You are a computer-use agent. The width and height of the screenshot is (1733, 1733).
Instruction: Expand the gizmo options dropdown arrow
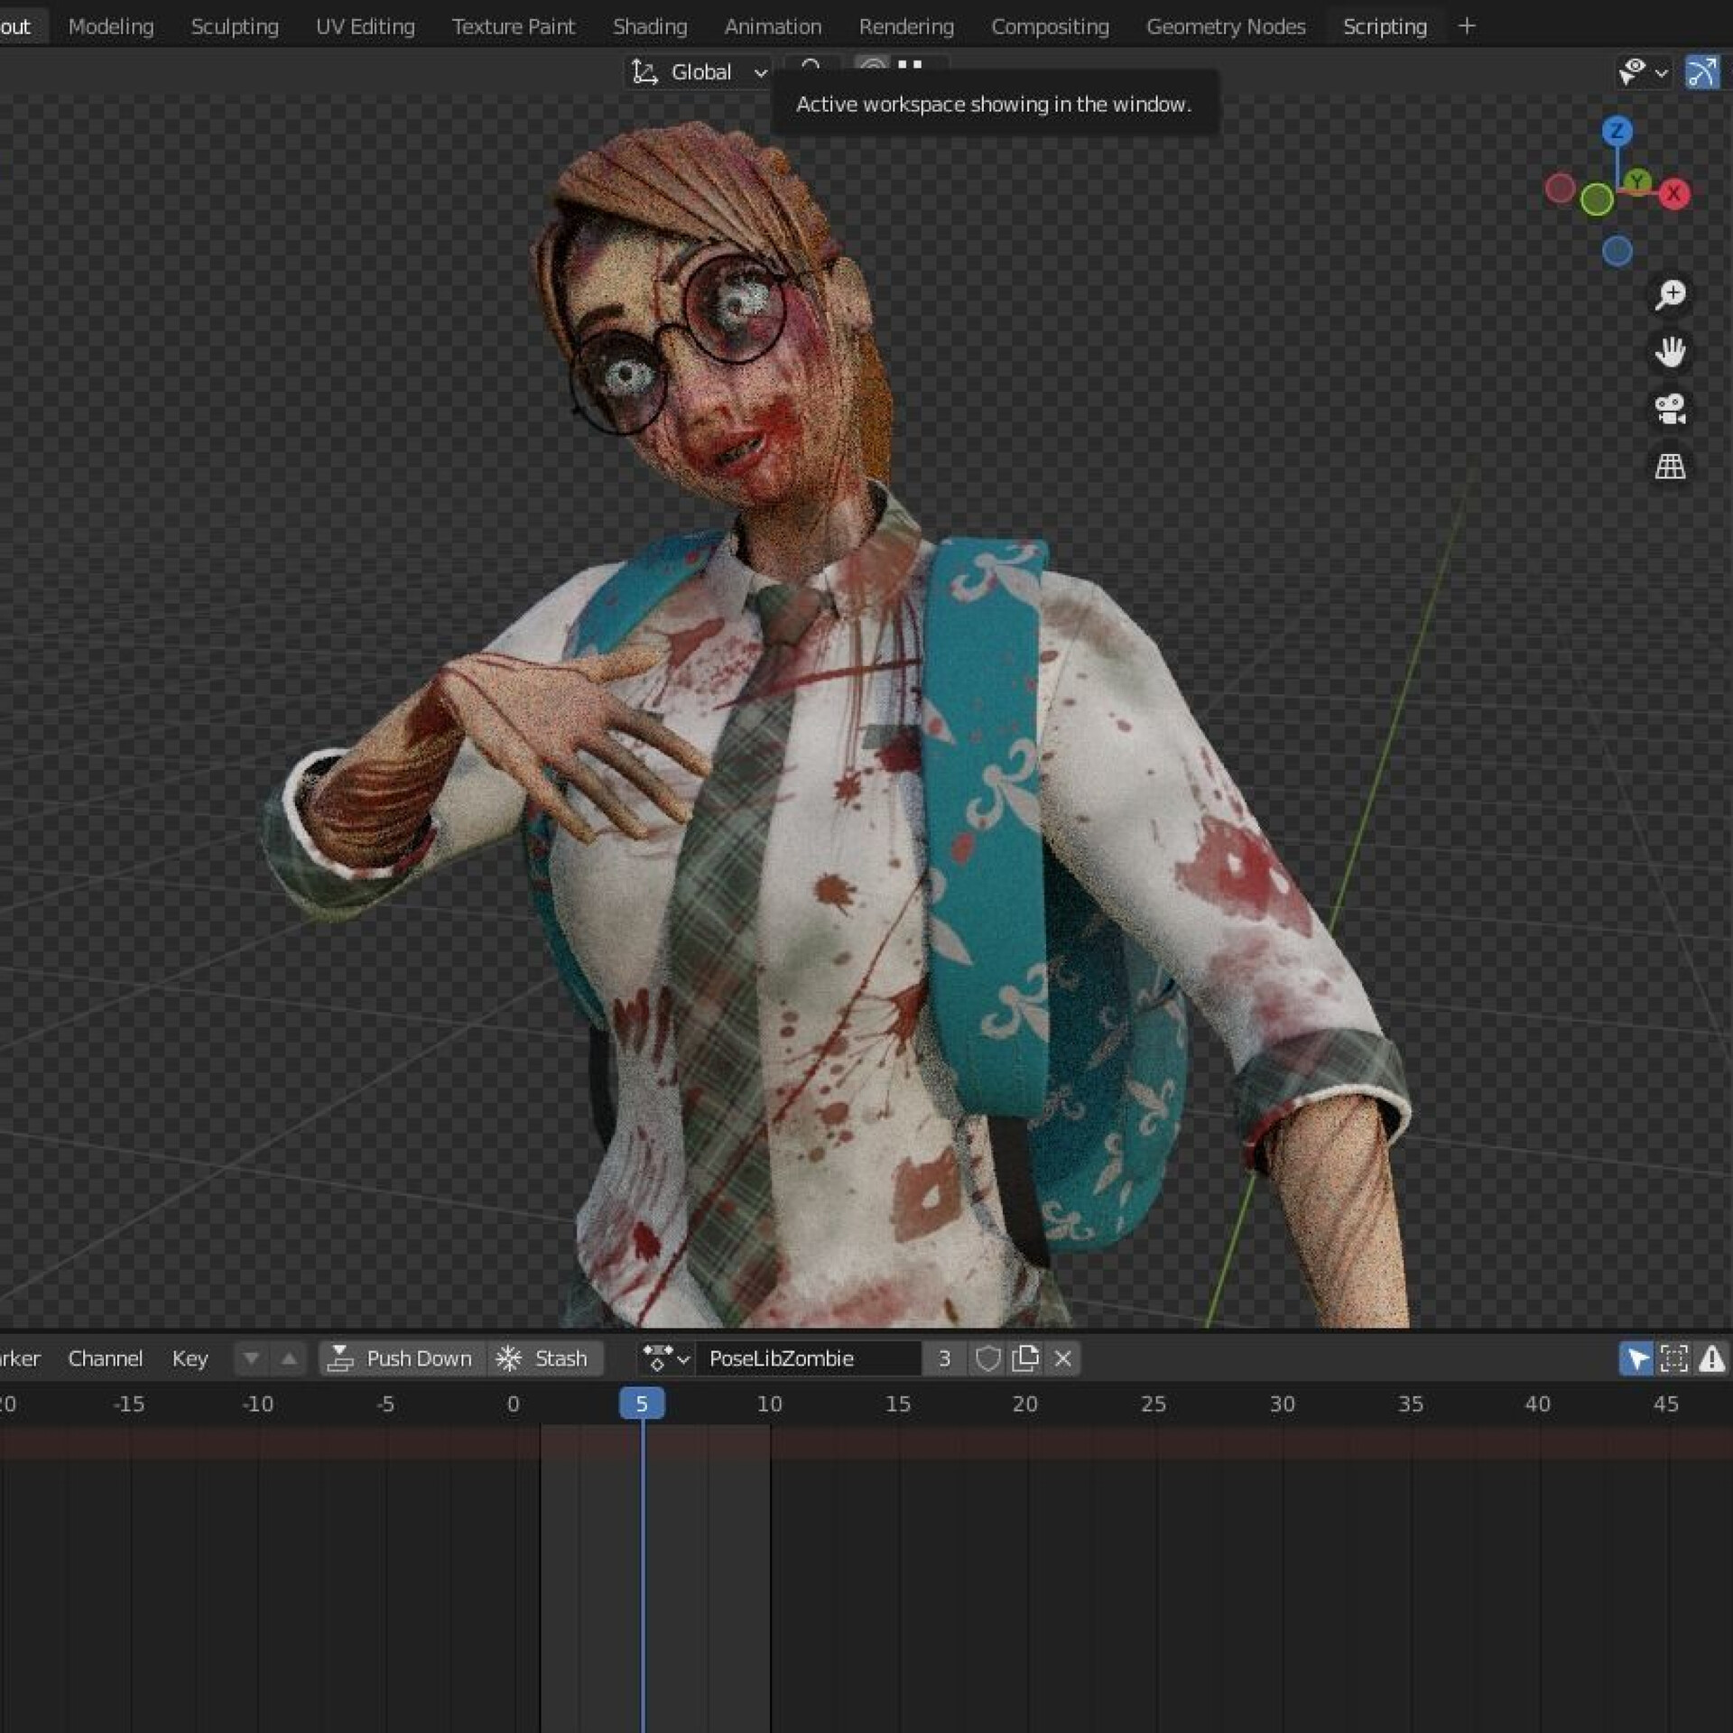(x=1661, y=72)
